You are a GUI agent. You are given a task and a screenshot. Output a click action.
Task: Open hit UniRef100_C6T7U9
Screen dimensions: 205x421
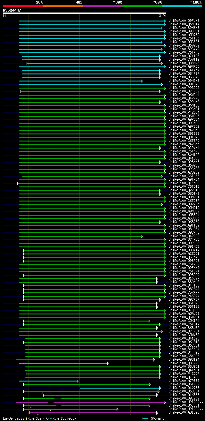[184, 264]
